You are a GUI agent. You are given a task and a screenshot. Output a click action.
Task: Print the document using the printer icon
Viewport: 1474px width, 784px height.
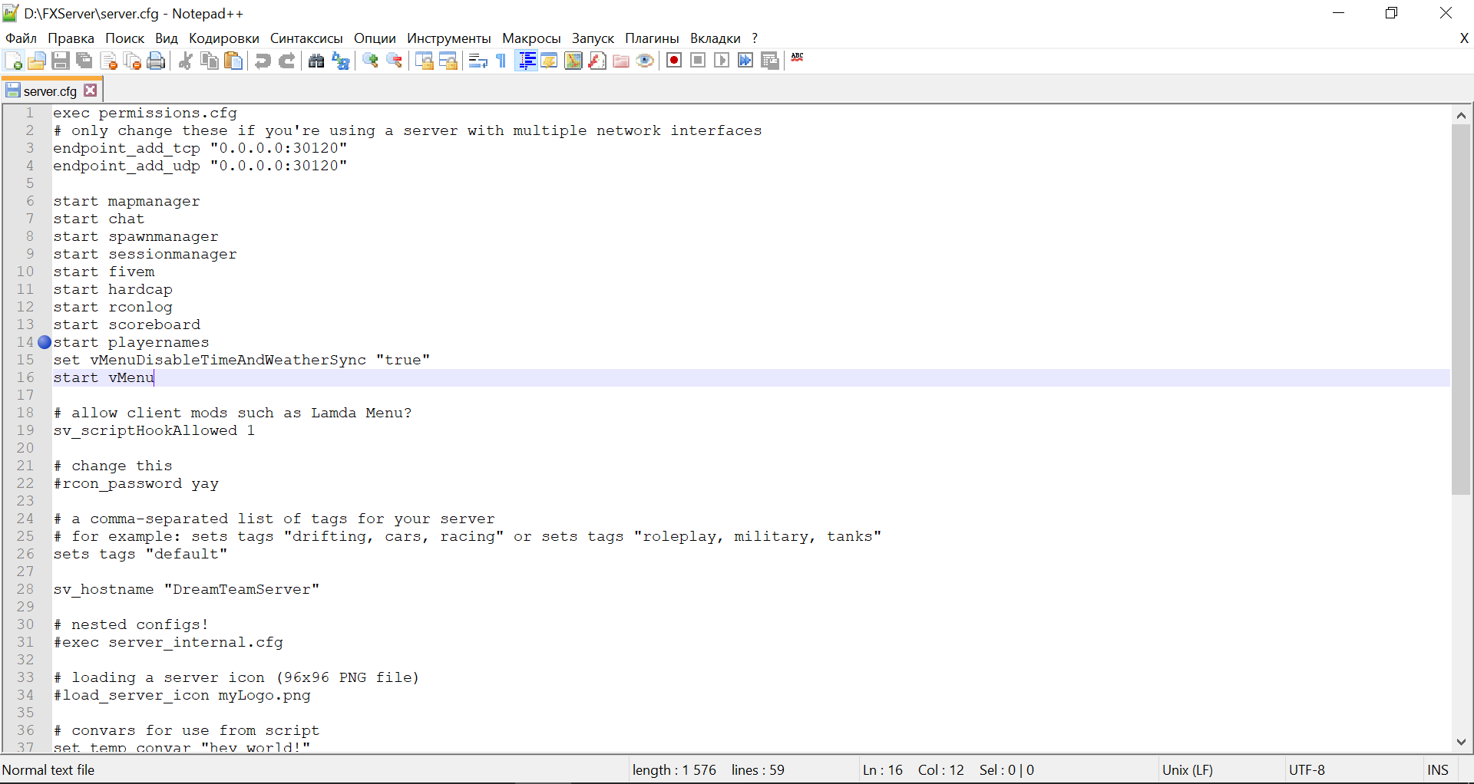tap(157, 61)
